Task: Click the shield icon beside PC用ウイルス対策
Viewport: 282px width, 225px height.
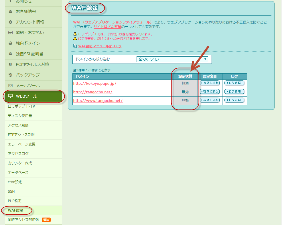Action: click(11, 64)
